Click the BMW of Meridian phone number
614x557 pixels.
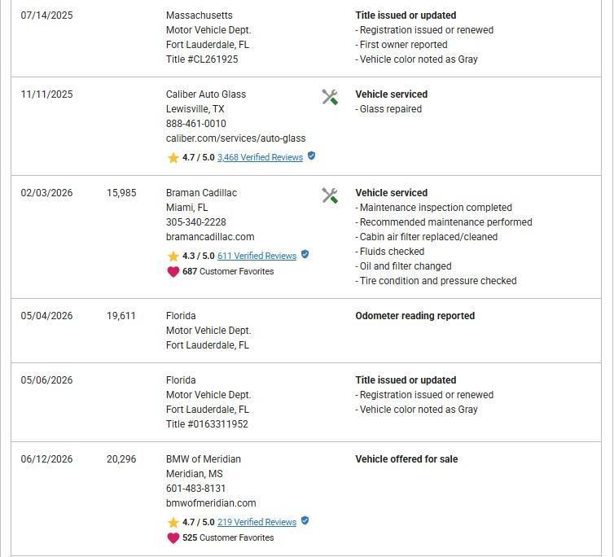pos(195,489)
